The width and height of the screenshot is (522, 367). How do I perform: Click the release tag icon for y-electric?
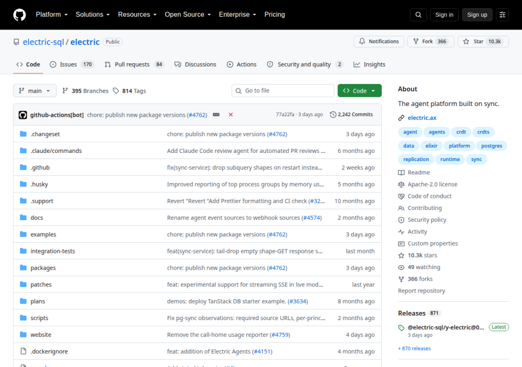(401, 328)
